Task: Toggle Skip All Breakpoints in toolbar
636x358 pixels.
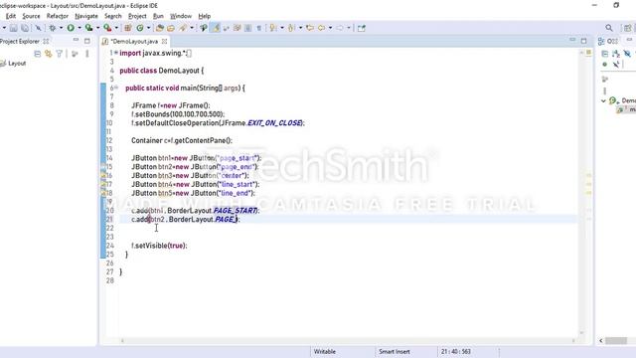Action: point(38,28)
